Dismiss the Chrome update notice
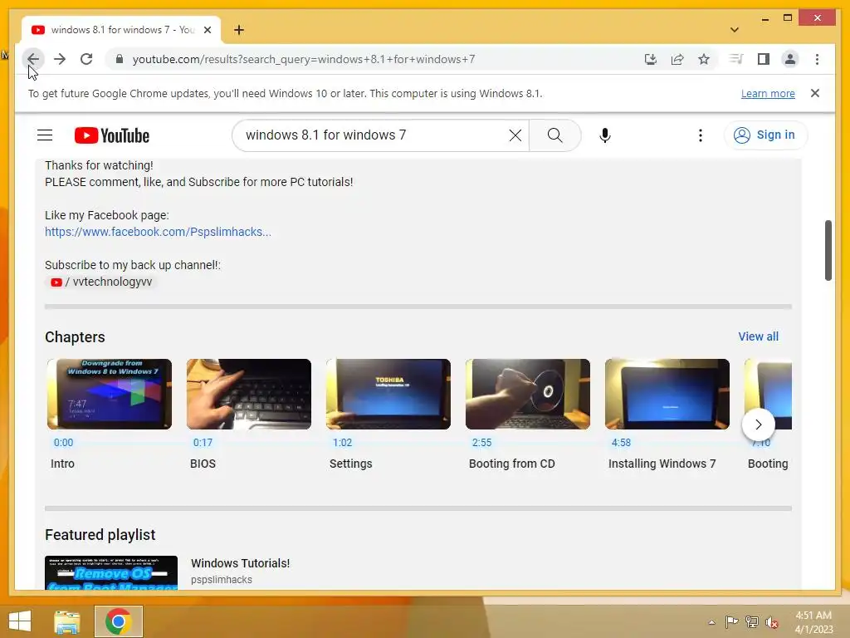 (x=815, y=93)
